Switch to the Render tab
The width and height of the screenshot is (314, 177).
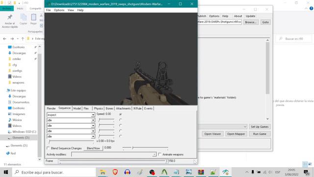click(x=51, y=108)
